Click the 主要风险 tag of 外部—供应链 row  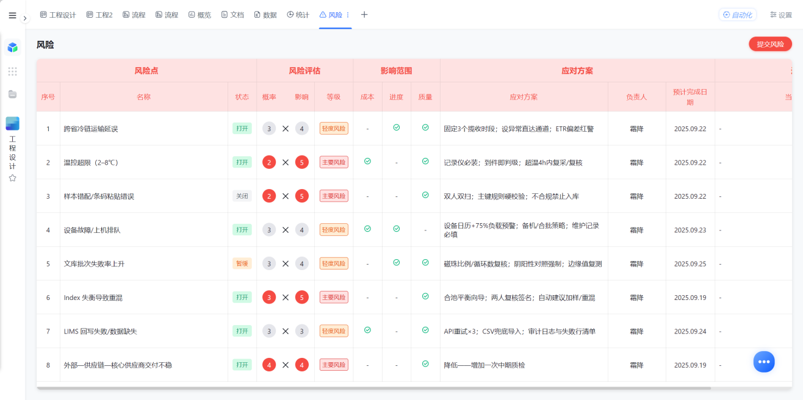tap(334, 365)
